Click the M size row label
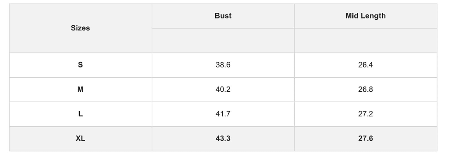This screenshot has width=450, height=158. pyautogui.click(x=80, y=89)
